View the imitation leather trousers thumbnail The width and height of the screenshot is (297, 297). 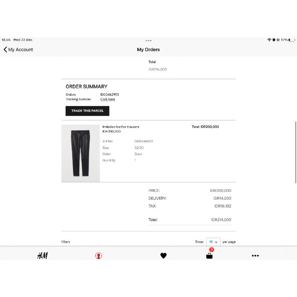80,153
